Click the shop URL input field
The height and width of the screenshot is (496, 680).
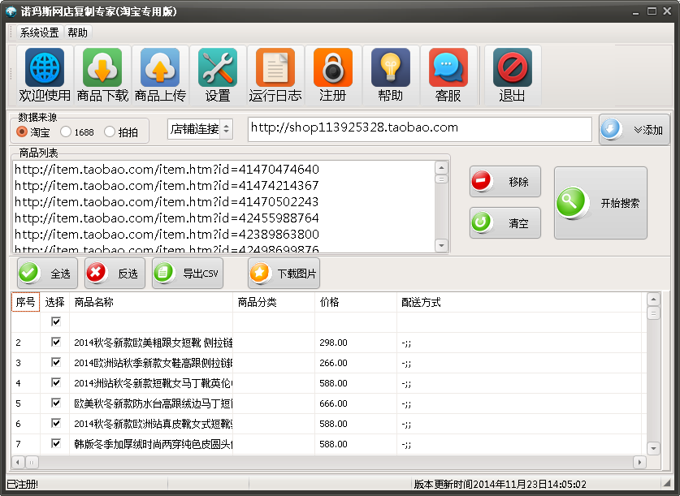coord(419,129)
